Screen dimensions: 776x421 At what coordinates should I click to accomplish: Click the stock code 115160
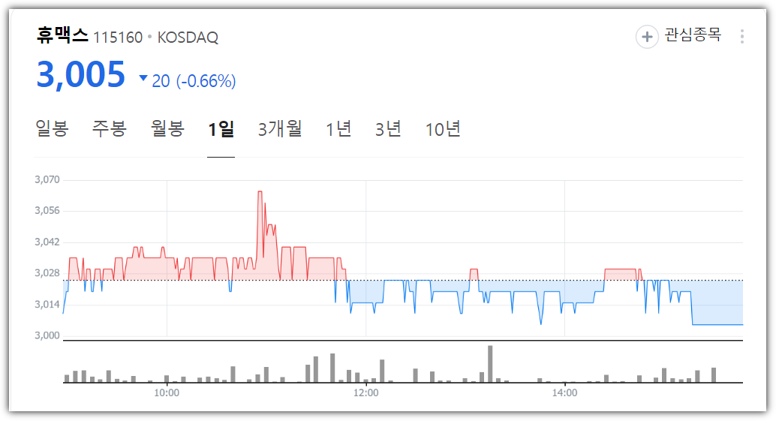pyautogui.click(x=118, y=38)
